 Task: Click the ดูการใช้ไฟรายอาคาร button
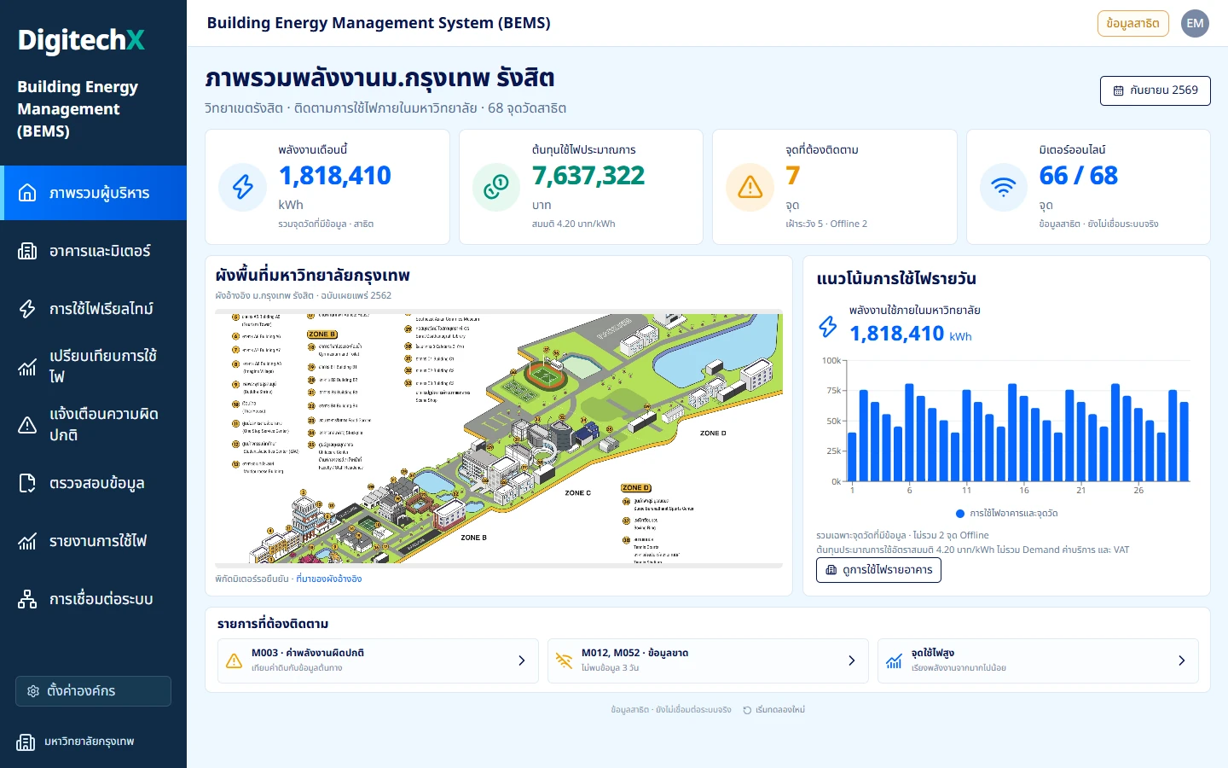[878, 570]
